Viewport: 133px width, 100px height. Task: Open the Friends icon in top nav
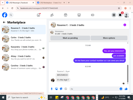click(x=52, y=15)
